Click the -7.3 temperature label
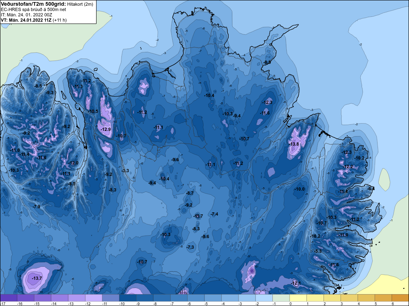Viewport: 409px width, 306px height. tap(191, 248)
